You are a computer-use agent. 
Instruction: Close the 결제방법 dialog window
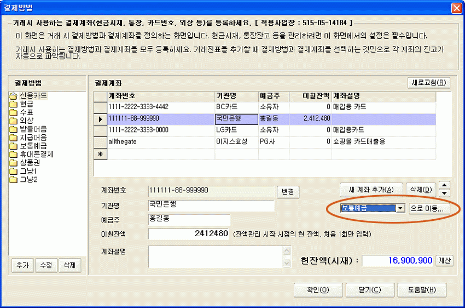[456, 8]
